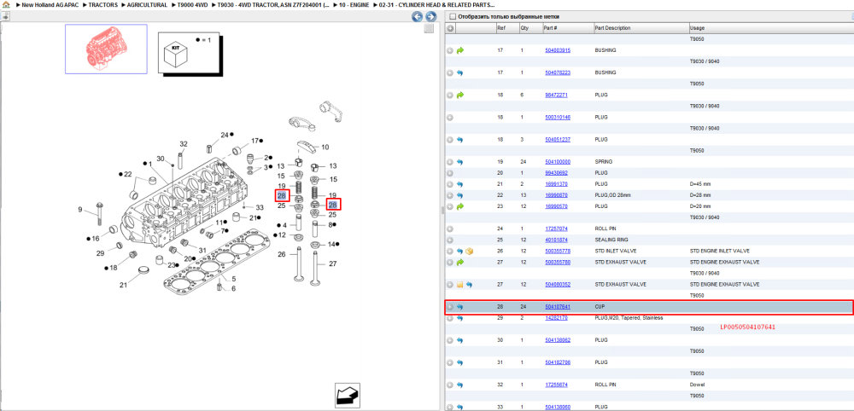
Task: Add bushing 504003915 with its grey circle
Action: point(450,50)
